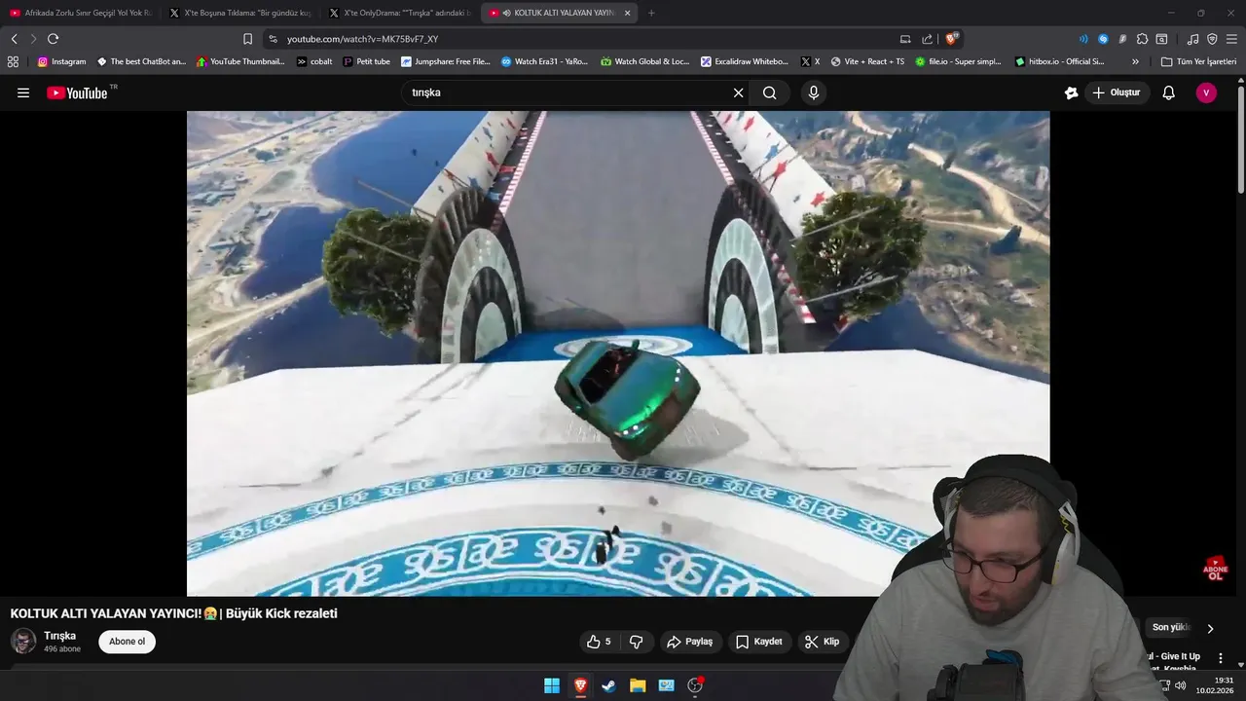Open the Excalidraw Whiteboard bookmark
Image resolution: width=1246 pixels, height=701 pixels.
click(745, 61)
